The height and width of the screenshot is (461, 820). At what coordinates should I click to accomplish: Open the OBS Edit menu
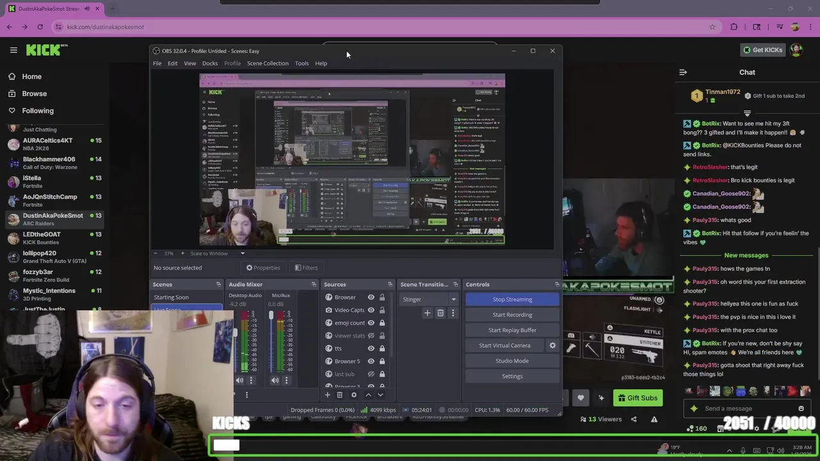click(172, 63)
